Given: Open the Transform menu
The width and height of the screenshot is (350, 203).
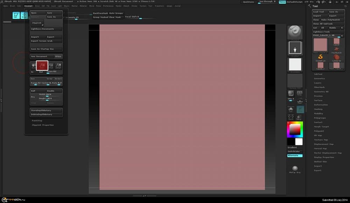Looking at the screenshot, I should (159, 6).
